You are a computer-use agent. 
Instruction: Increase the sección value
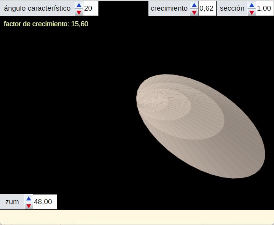coord(252,5)
